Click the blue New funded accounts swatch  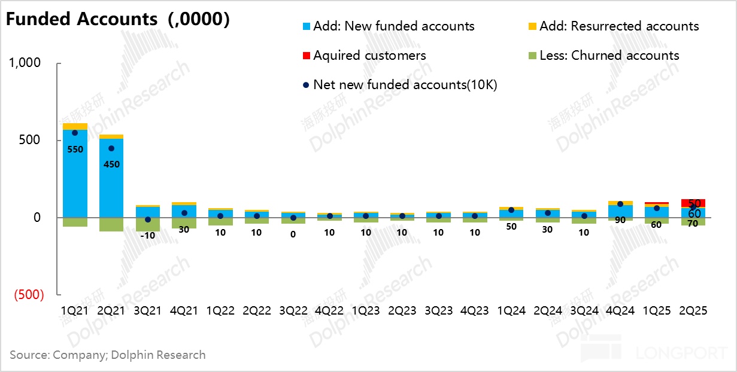tap(307, 26)
